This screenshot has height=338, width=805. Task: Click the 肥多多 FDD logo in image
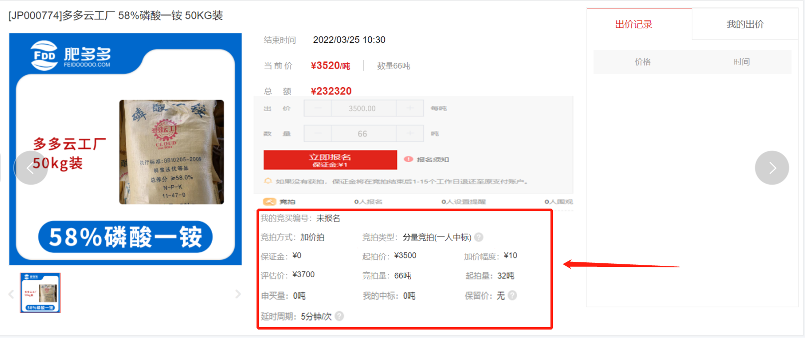(70, 55)
